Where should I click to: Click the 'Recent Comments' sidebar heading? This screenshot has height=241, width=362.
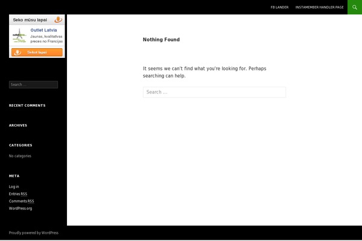tap(27, 105)
